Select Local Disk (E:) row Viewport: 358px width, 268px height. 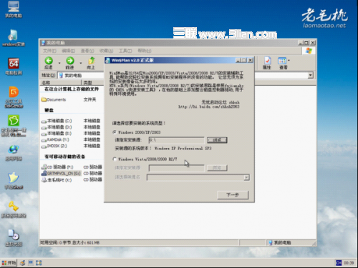[x=57, y=133]
